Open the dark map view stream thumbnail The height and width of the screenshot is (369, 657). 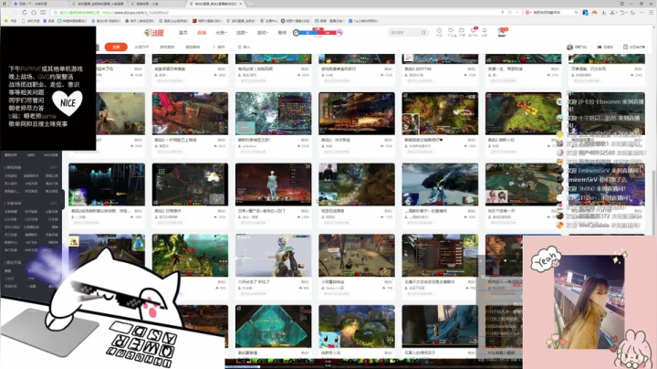pyautogui.click(x=190, y=184)
